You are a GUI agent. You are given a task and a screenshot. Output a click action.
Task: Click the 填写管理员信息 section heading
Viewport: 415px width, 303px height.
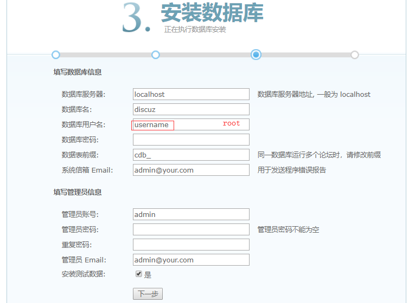click(78, 192)
